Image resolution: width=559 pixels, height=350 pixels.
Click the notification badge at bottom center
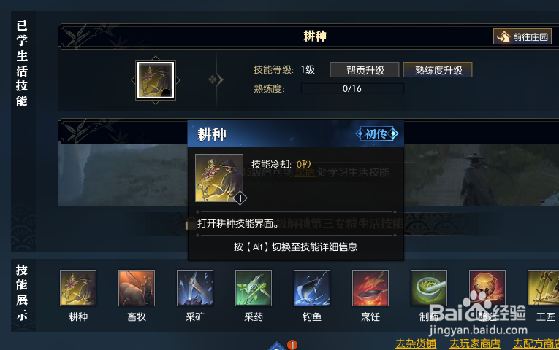(x=292, y=345)
